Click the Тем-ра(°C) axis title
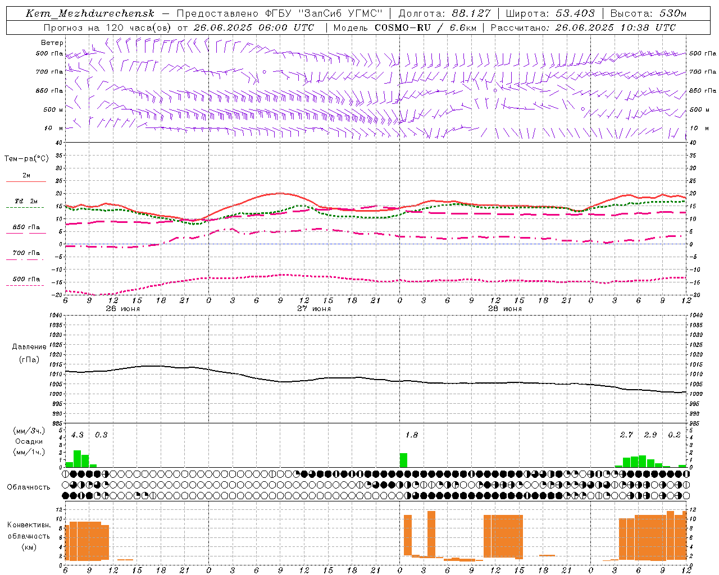Viewport: 719px width, 575px height. click(x=26, y=159)
